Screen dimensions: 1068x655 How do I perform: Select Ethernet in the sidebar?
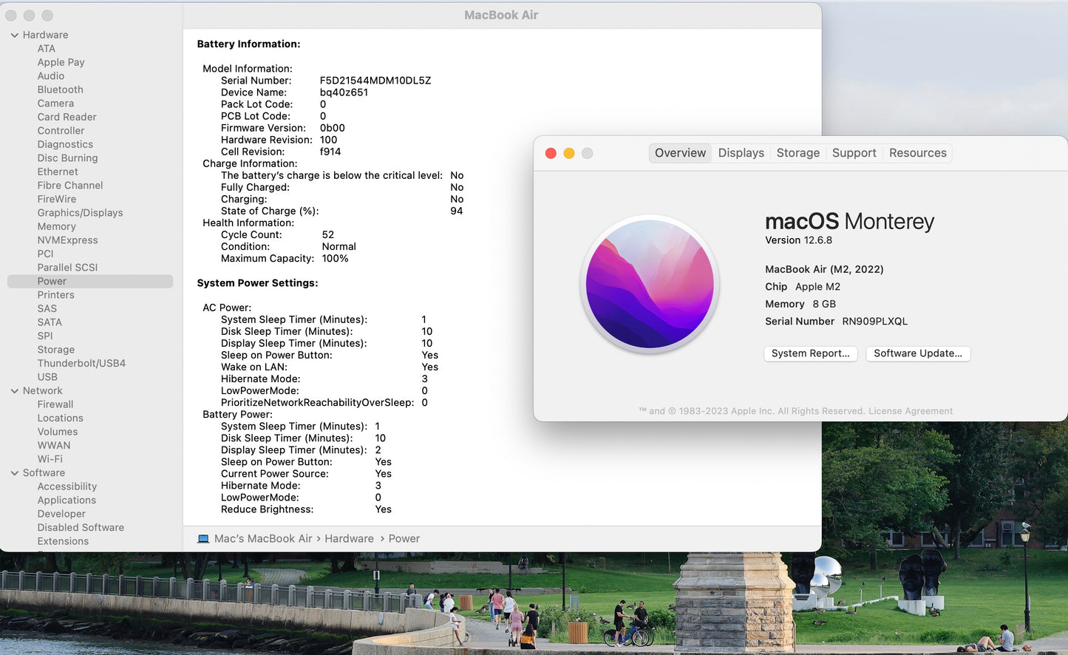click(x=58, y=172)
